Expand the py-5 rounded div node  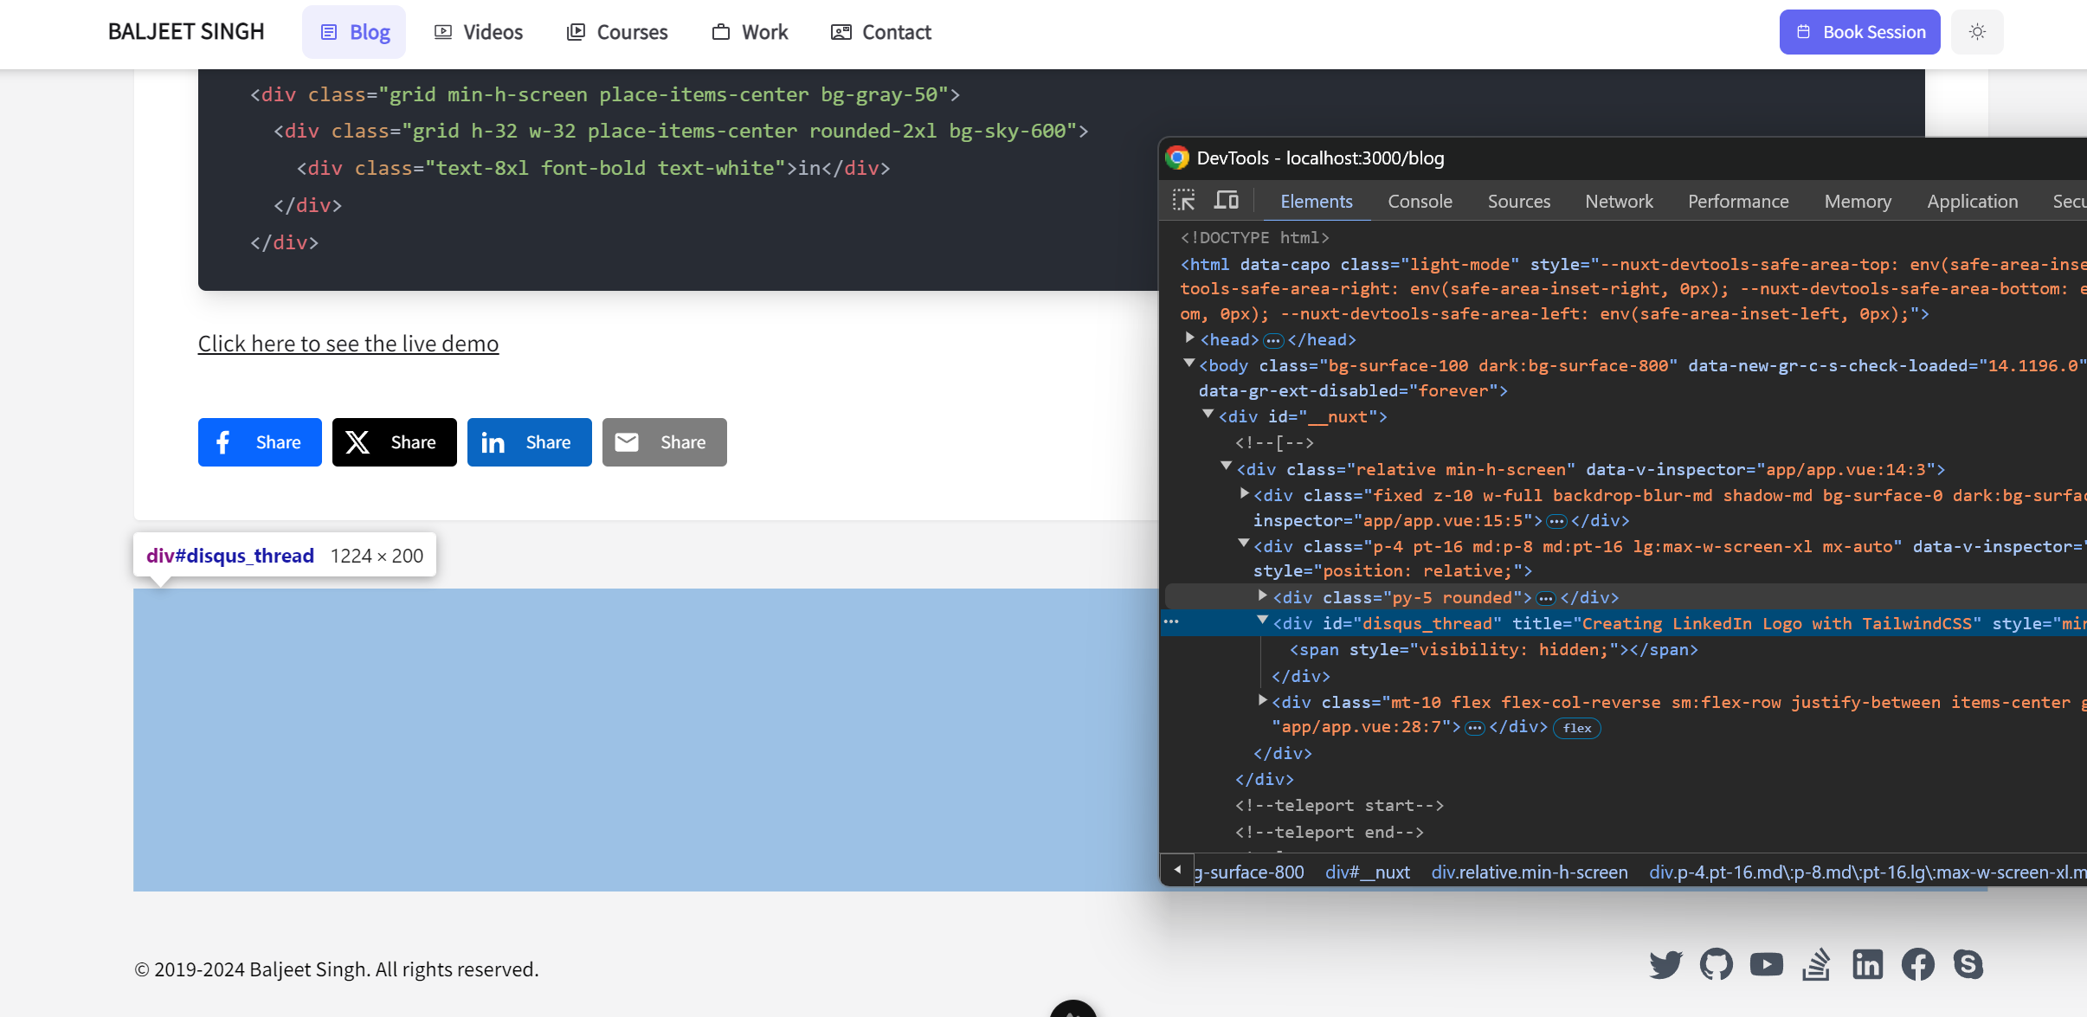tap(1262, 596)
